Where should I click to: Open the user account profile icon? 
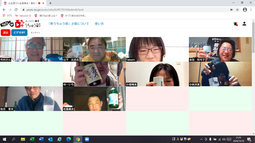point(244,24)
